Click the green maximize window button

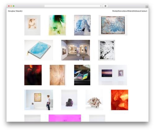pos(14,6)
